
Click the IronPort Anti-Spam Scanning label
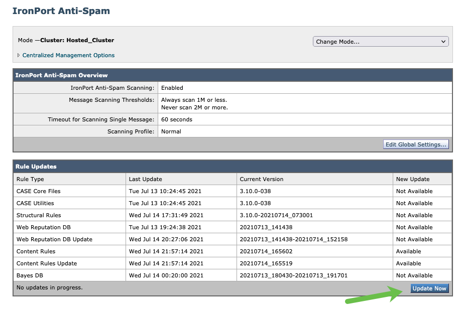[x=112, y=88]
